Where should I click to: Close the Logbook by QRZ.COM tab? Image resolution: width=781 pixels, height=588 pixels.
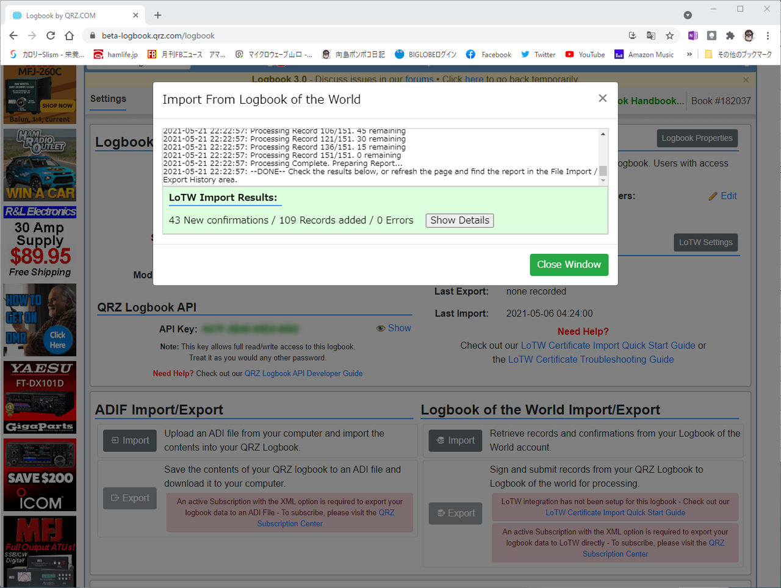tap(135, 15)
